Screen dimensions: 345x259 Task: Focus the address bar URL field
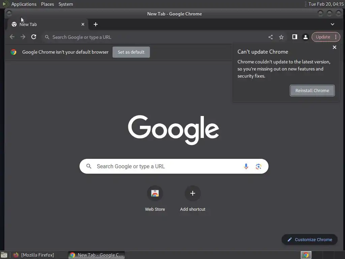point(154,37)
